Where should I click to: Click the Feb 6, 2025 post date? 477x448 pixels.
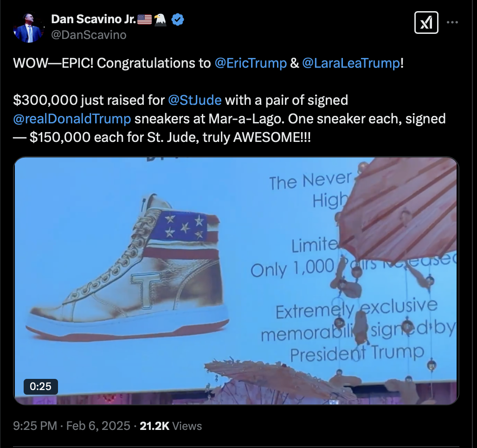pos(98,426)
